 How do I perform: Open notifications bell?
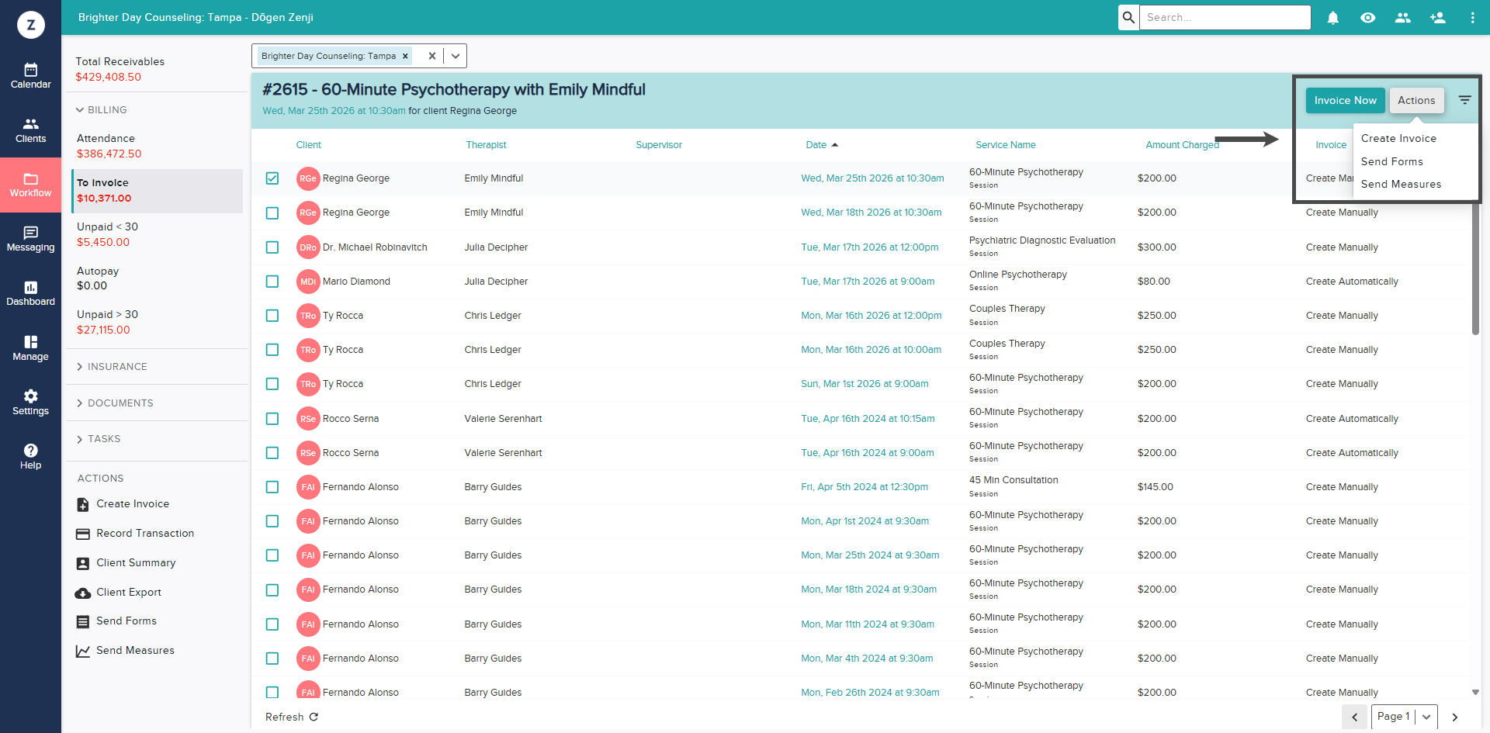pyautogui.click(x=1332, y=18)
